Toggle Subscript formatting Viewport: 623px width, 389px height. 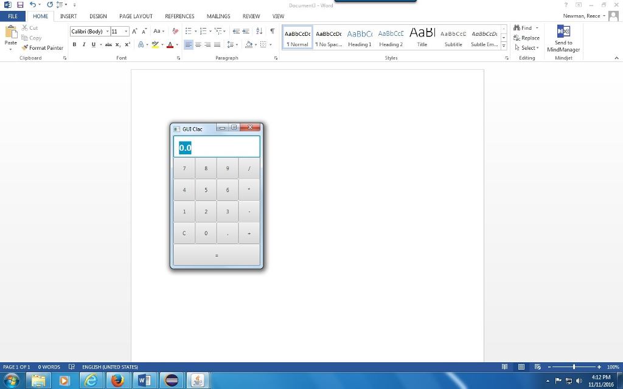(x=118, y=44)
